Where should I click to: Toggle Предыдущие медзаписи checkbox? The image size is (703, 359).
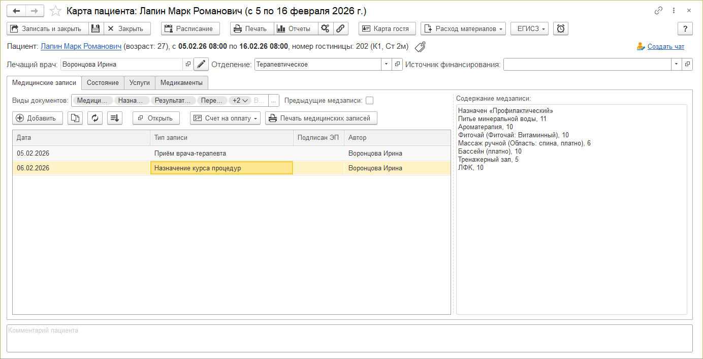tap(369, 101)
